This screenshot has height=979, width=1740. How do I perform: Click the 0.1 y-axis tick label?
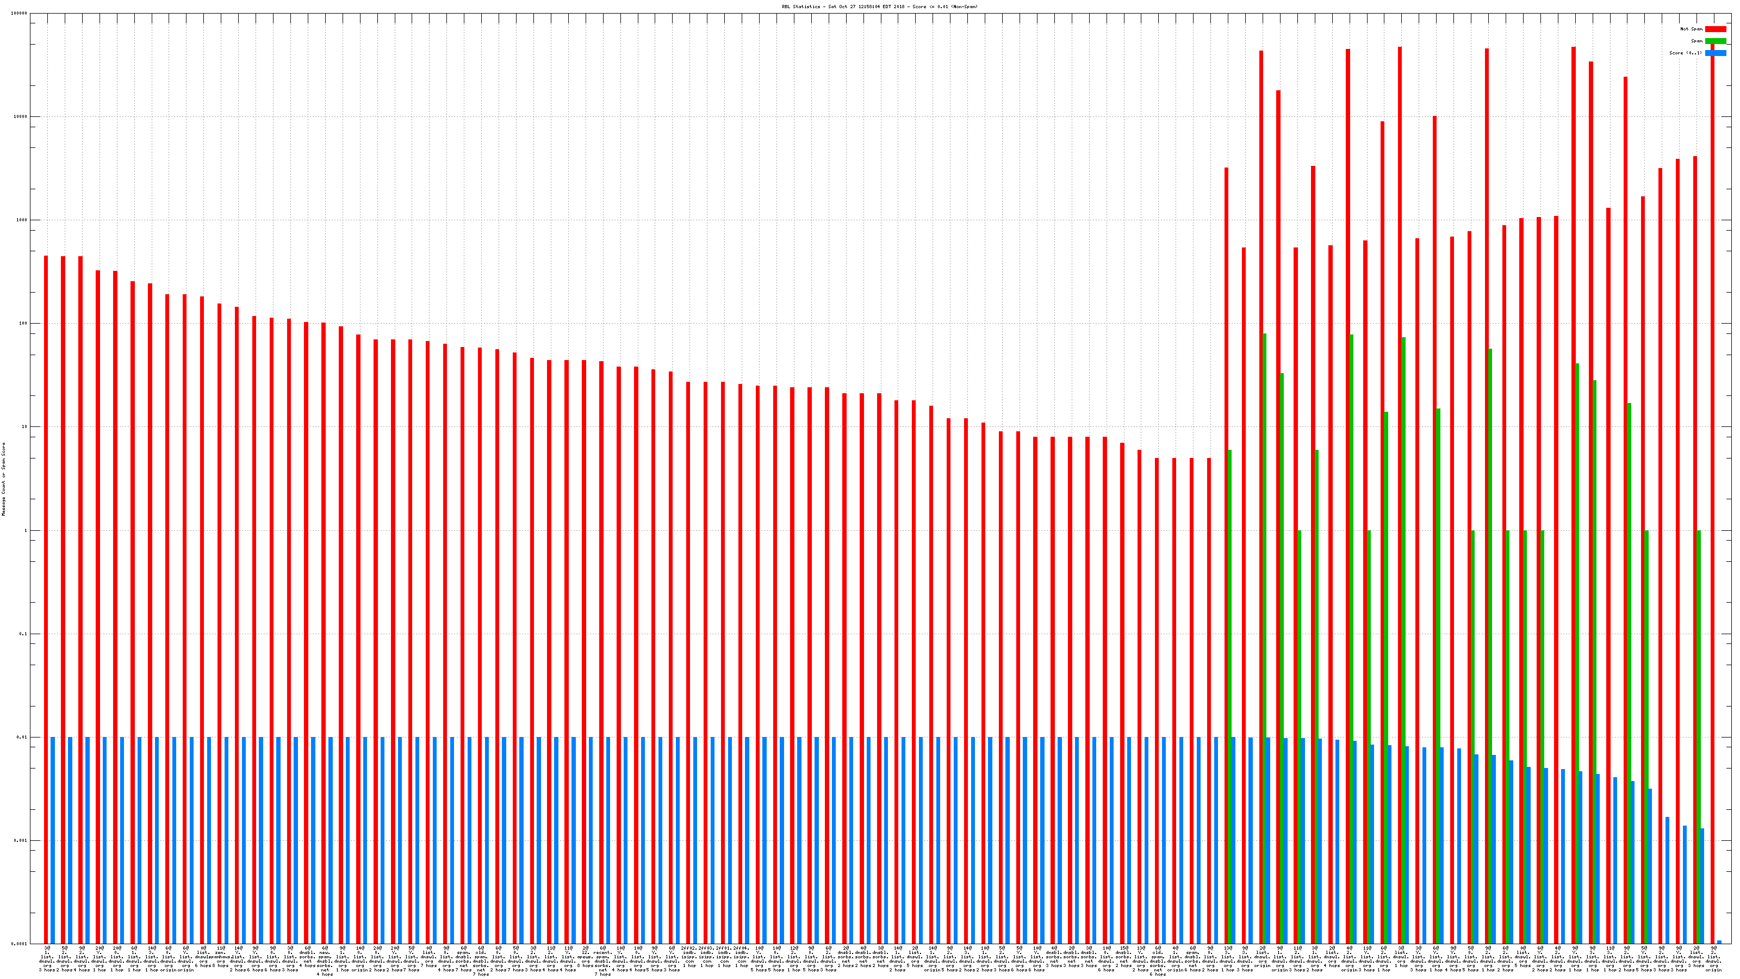23,634
